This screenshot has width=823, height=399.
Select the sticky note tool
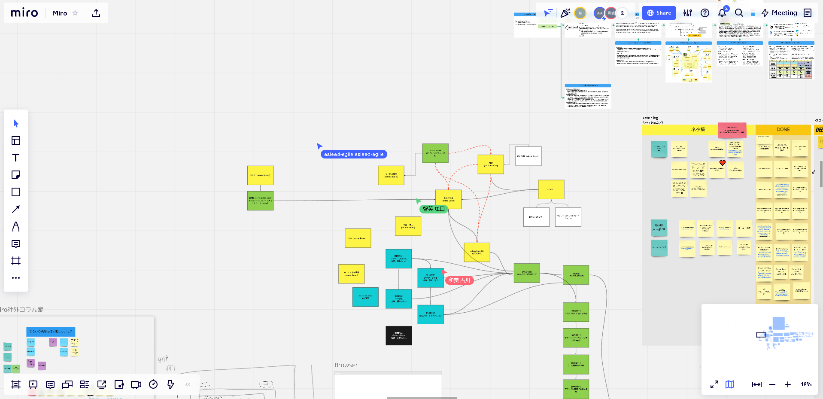click(x=16, y=175)
